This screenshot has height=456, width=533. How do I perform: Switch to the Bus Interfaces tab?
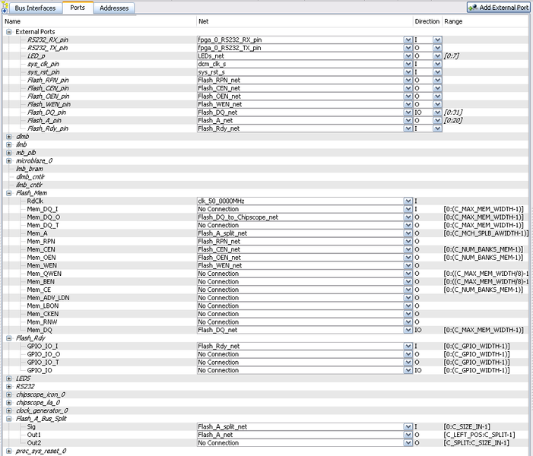click(x=35, y=8)
